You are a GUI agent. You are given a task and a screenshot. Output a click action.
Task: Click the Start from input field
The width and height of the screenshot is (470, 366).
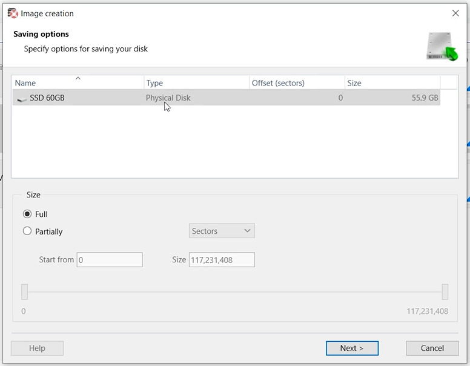[110, 259]
